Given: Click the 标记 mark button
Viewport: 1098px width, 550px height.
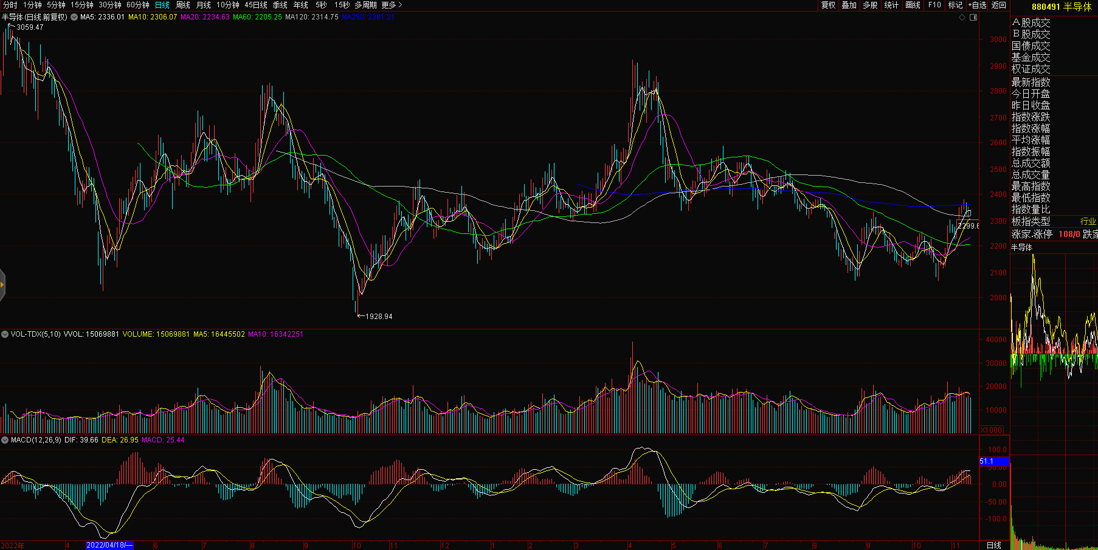Looking at the screenshot, I should click(956, 5).
